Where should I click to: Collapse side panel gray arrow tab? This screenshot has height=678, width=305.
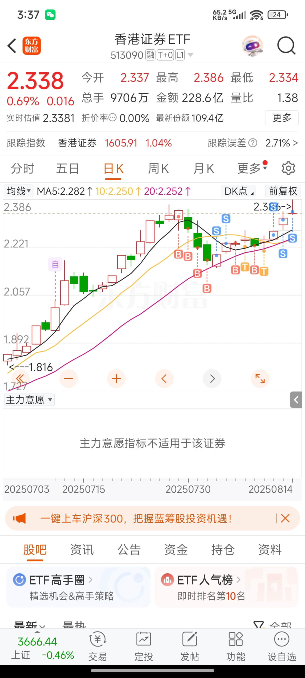point(296,400)
